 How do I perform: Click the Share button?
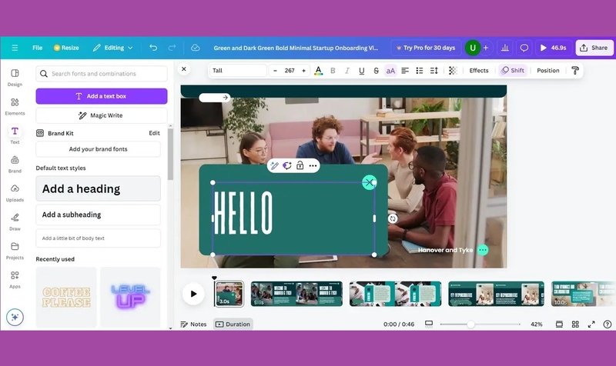click(x=594, y=48)
